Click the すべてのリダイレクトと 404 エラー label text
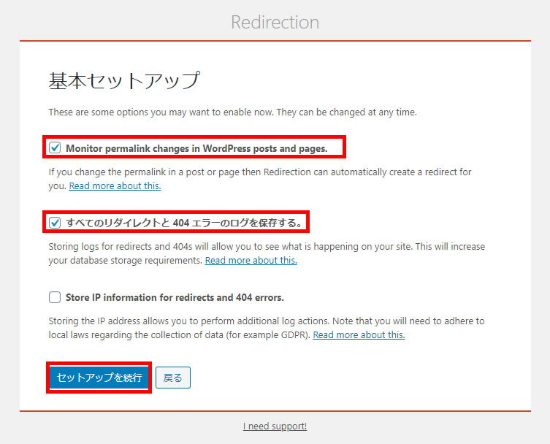Screen dimensions: 550x444 184,223
